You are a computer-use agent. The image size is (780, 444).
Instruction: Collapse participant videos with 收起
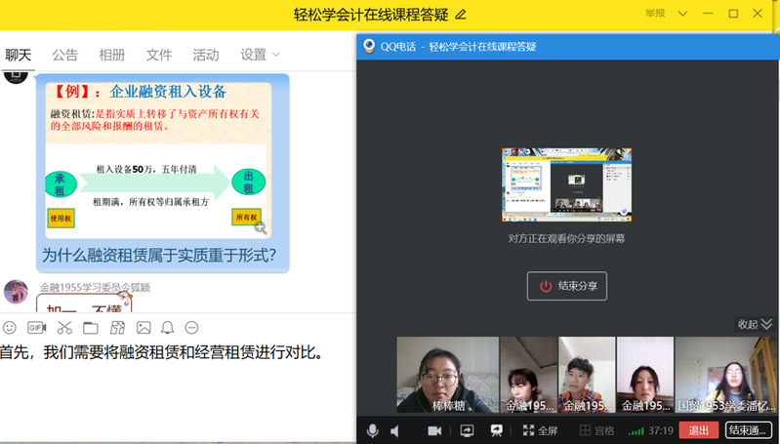(754, 324)
